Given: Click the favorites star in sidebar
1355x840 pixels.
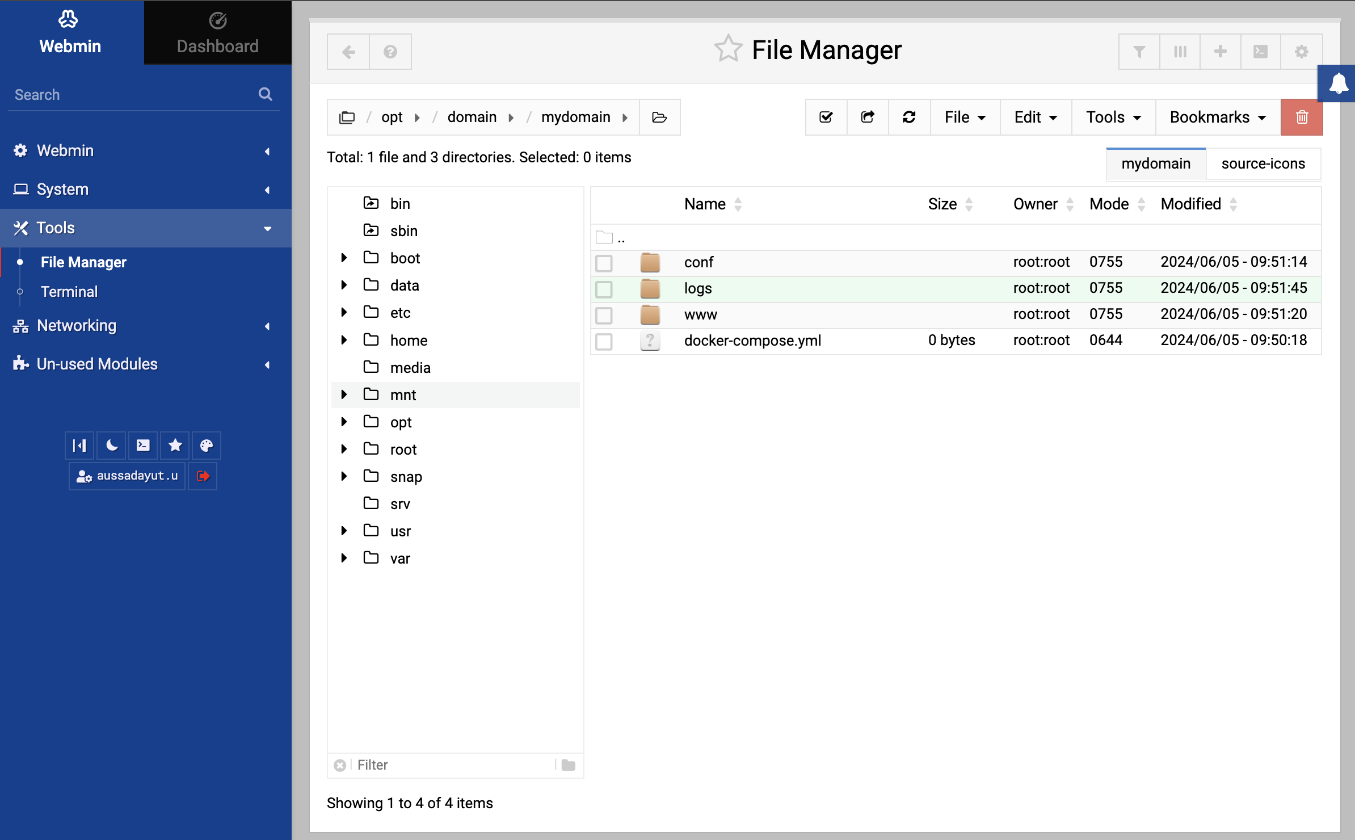Looking at the screenshot, I should click(x=175, y=446).
